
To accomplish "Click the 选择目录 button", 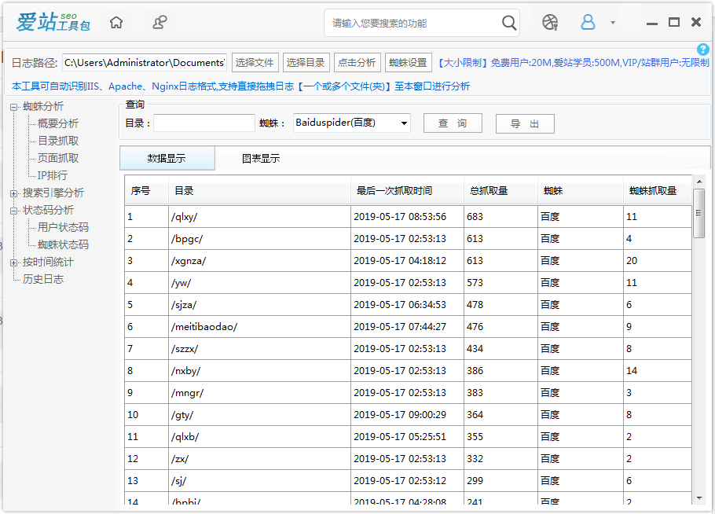I will coord(306,63).
